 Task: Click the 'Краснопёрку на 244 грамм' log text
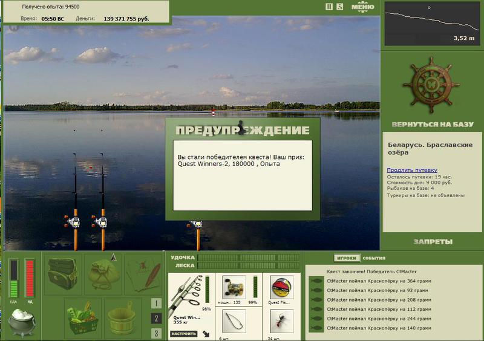399,319
